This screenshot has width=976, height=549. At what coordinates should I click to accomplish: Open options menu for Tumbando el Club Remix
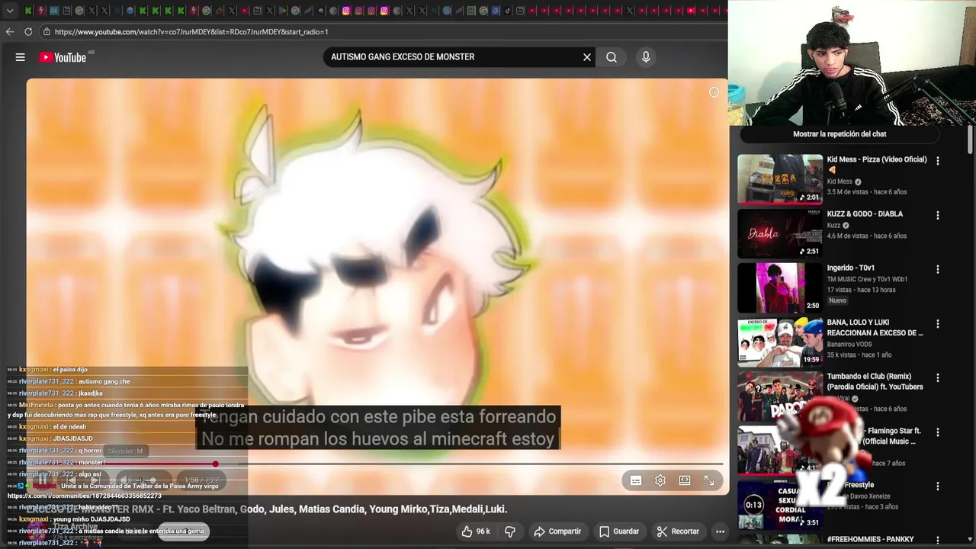coord(938,377)
